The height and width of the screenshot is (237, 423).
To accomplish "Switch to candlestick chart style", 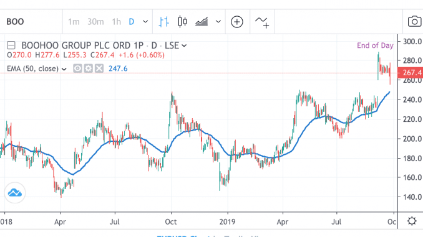I will [x=182, y=22].
